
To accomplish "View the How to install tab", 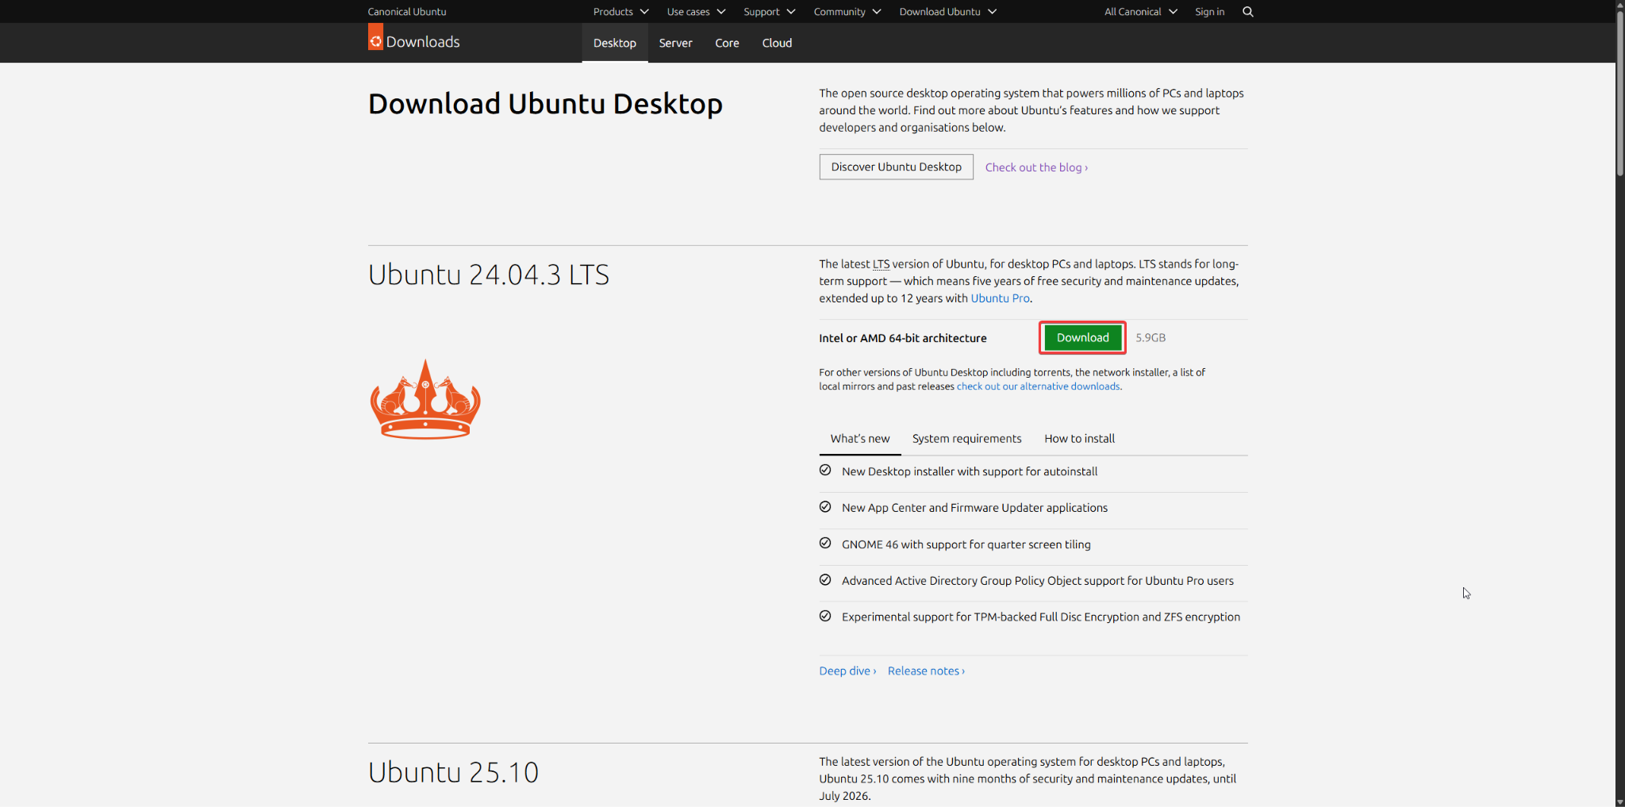I will [1079, 439].
